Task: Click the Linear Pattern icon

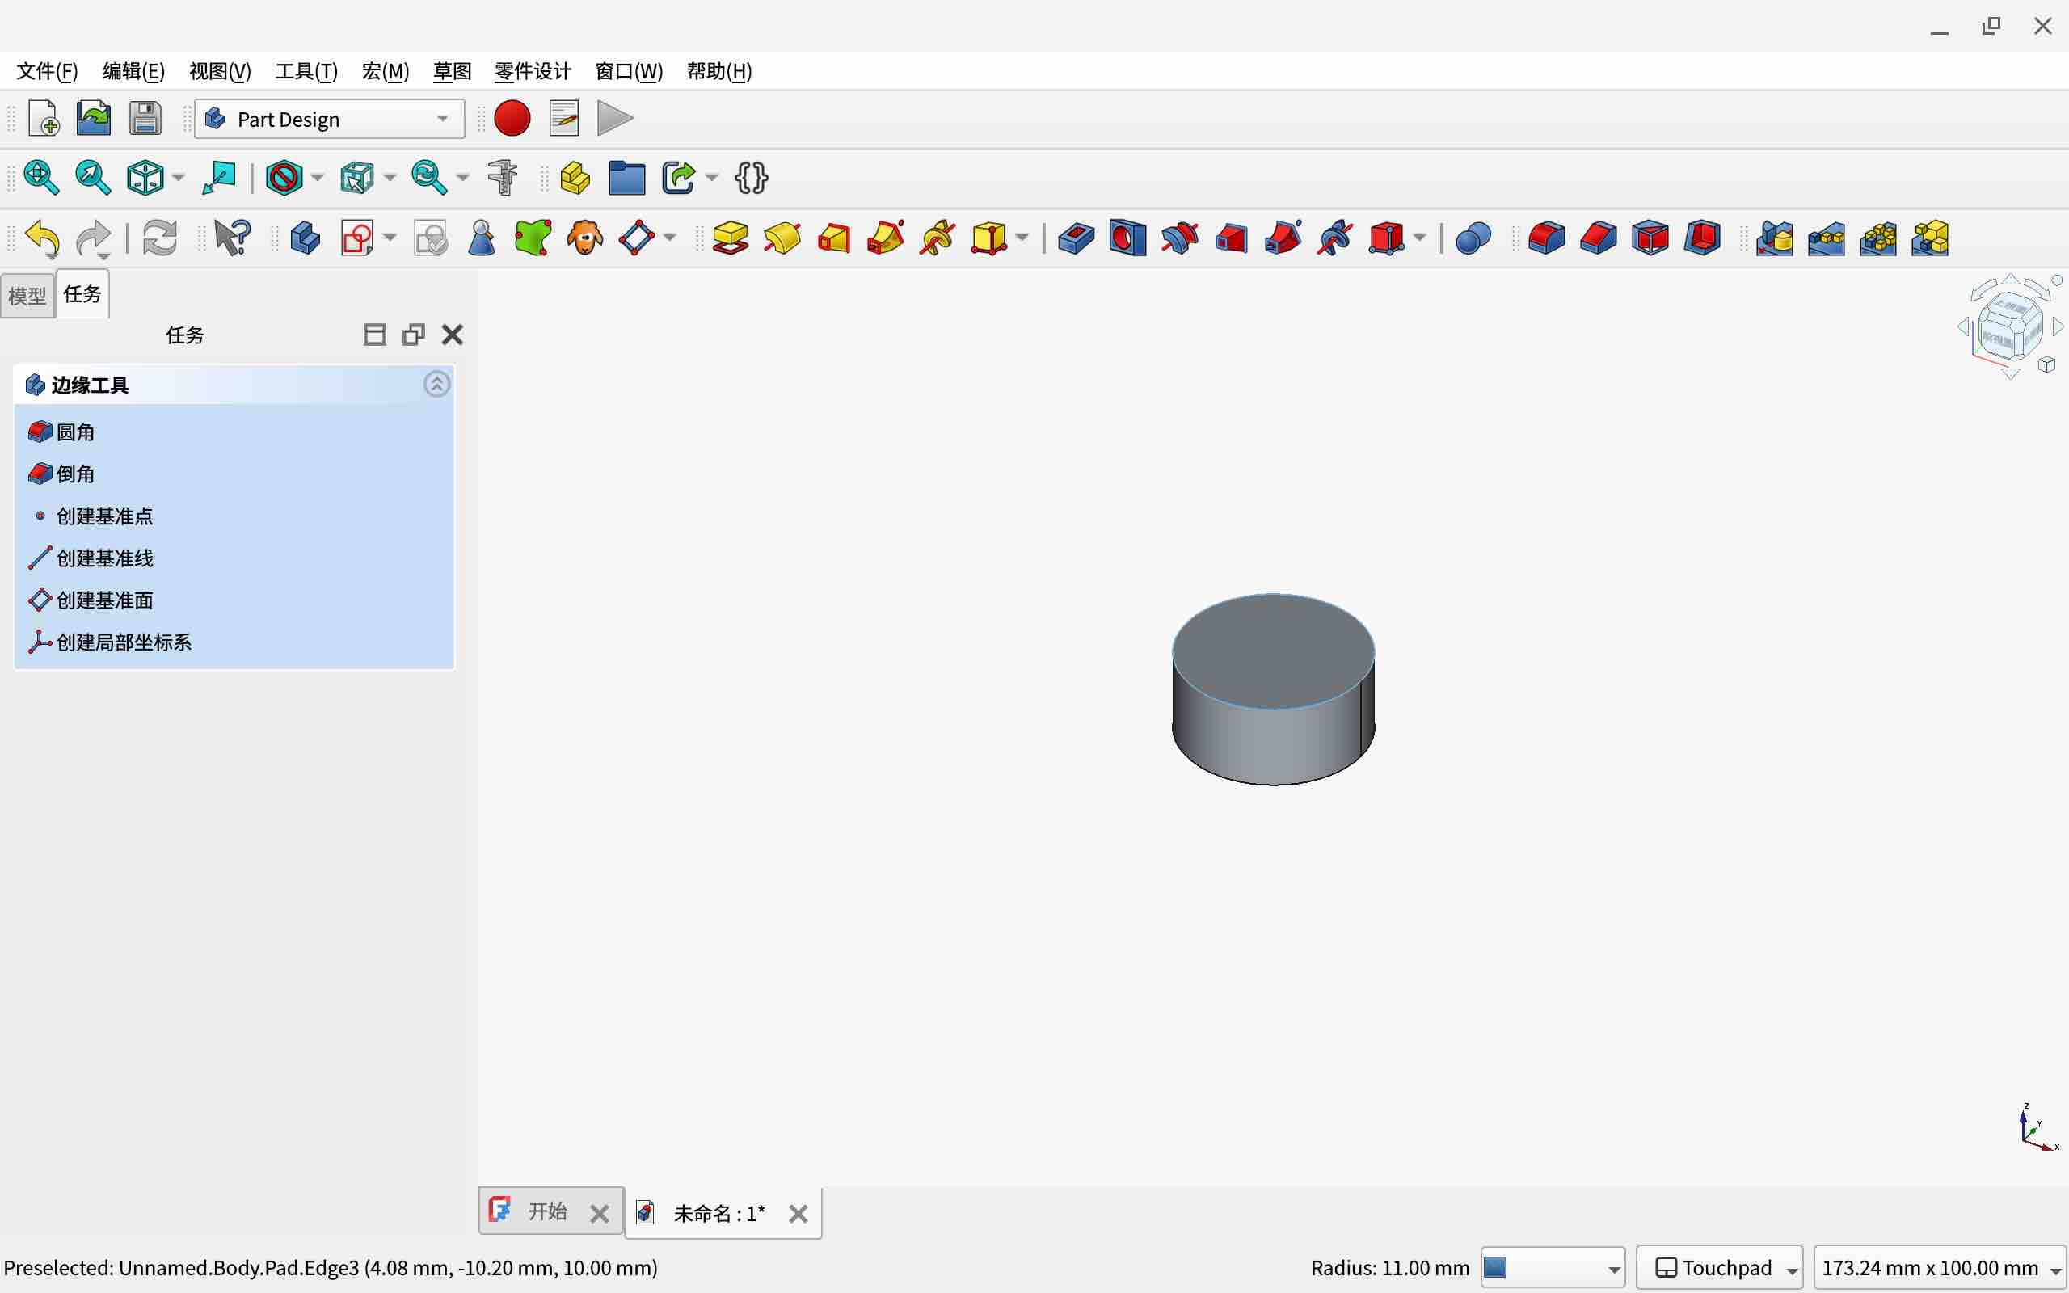Action: pos(1827,238)
